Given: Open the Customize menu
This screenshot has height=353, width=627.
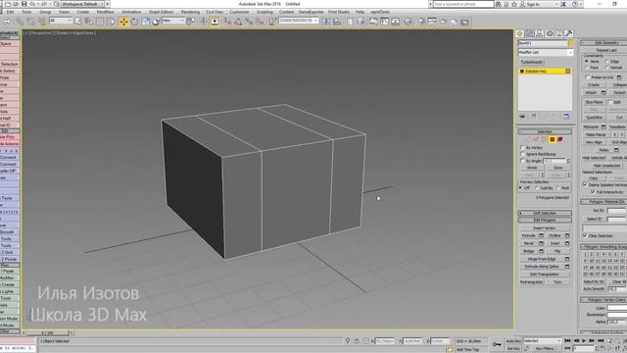Looking at the screenshot, I should click(x=239, y=12).
